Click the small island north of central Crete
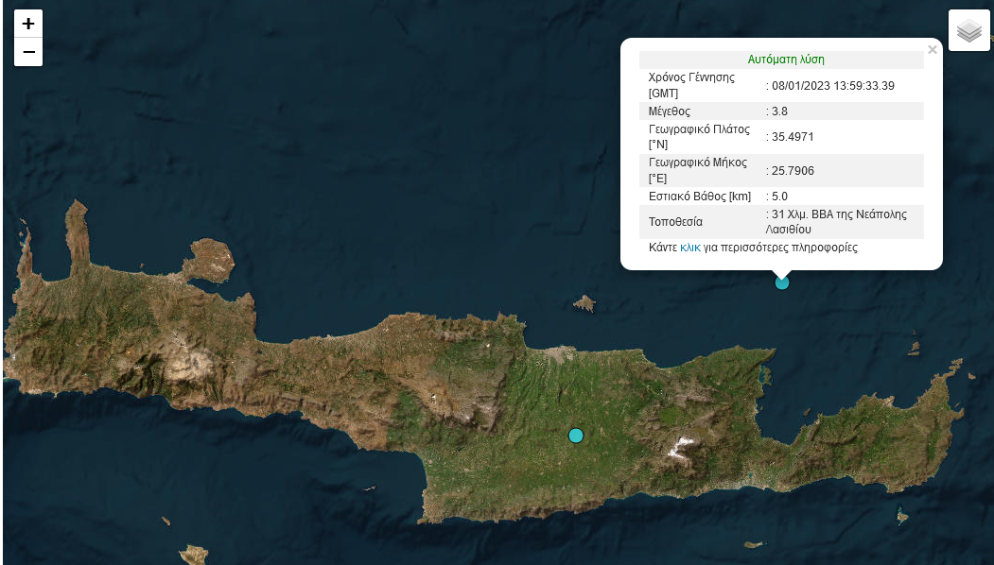The image size is (994, 565). coord(584,303)
